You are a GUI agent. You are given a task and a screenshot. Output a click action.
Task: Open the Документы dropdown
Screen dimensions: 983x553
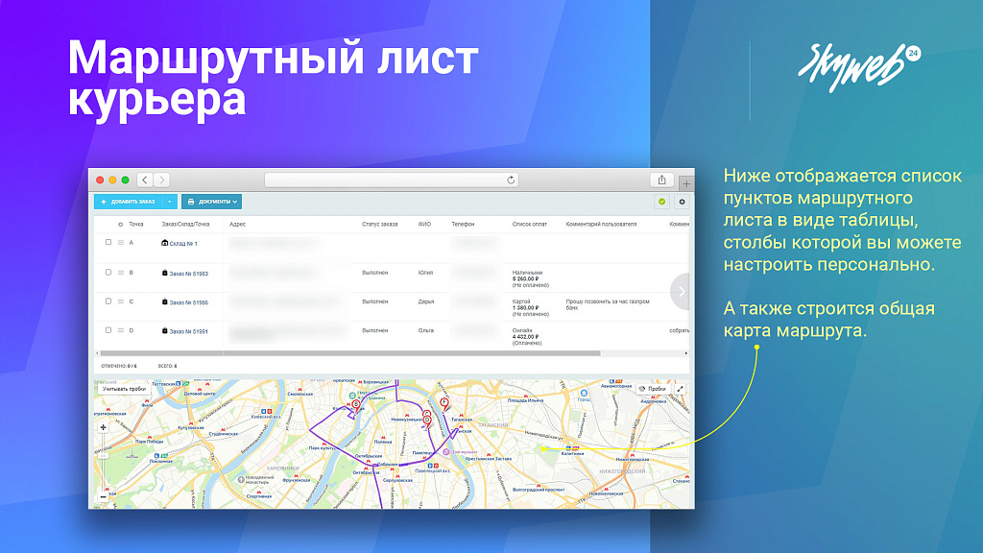[212, 203]
